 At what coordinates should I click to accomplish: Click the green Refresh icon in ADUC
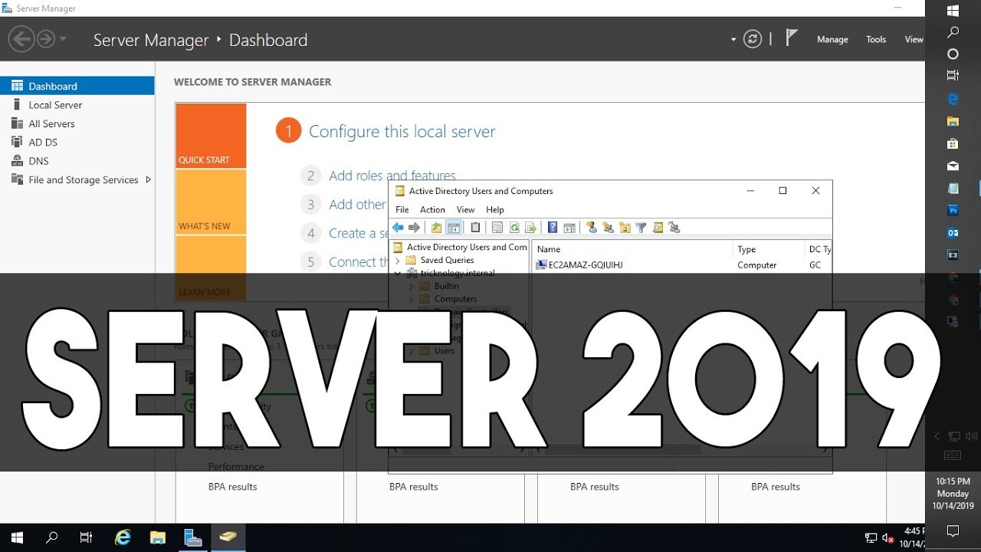point(514,228)
